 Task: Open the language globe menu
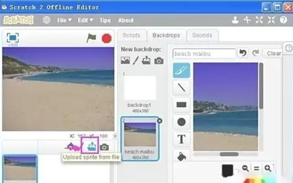(x=46, y=20)
